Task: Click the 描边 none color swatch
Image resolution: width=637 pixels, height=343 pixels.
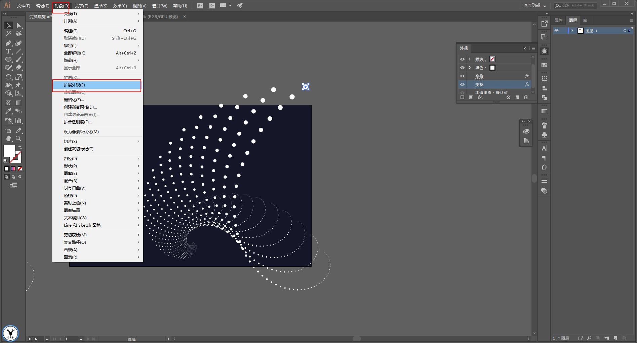Action: click(492, 59)
